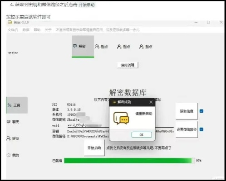Click the 使用说明 button
Image resolution: width=226 pixels, height=181 pixels.
tap(128, 65)
